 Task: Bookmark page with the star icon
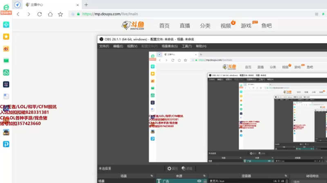60,14
